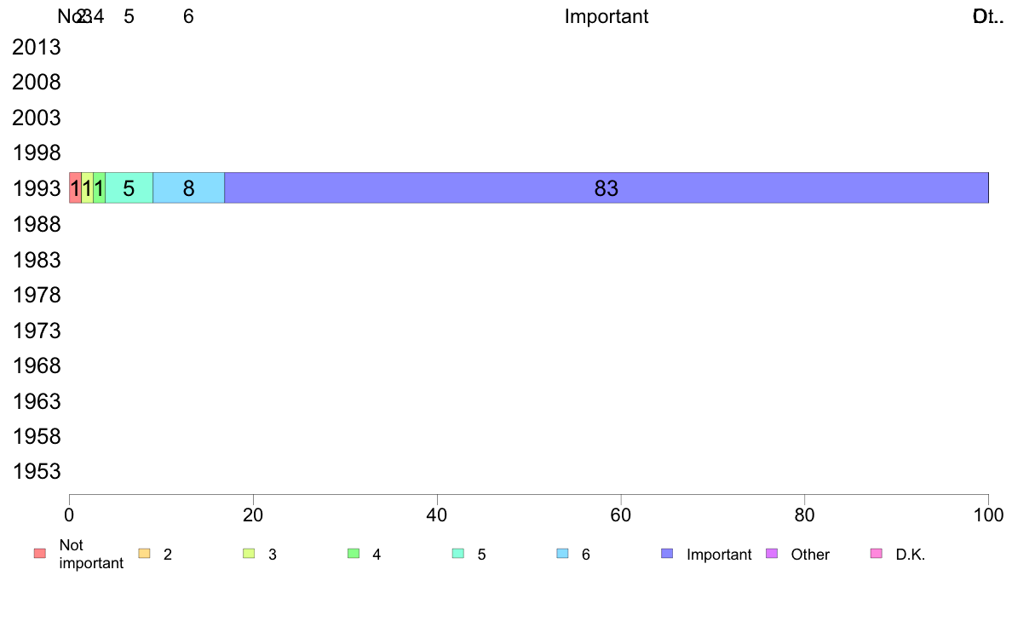Click the red Not important legend swatch
The height and width of the screenshot is (627, 1012).
[x=40, y=554]
